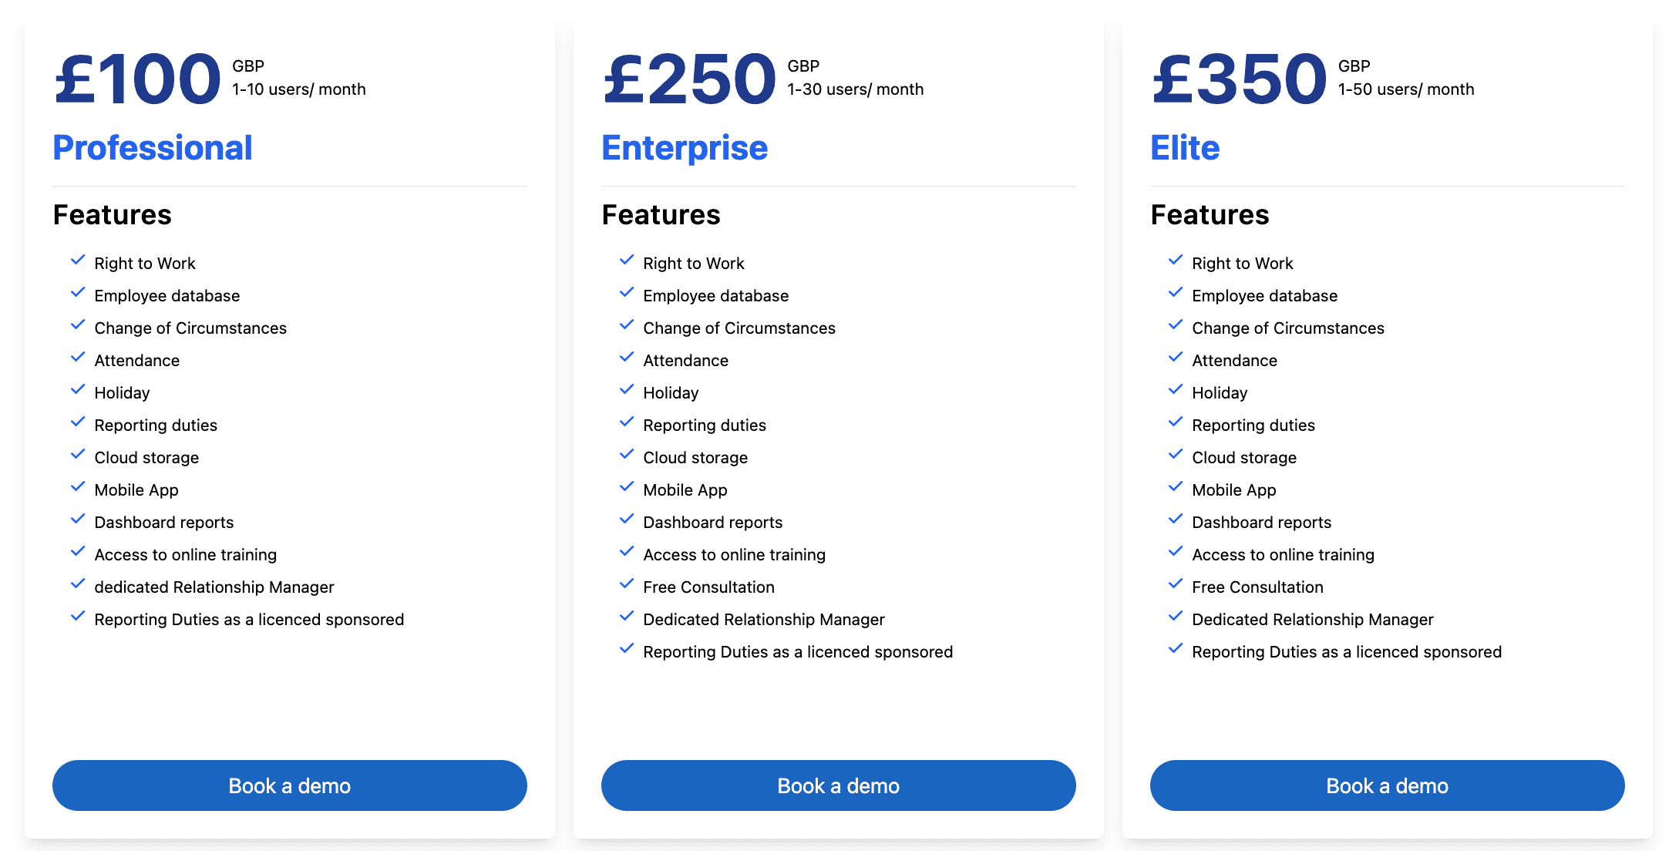Viewport: 1679px width, 851px height.
Task: Click Book a demo for the Enterprise plan
Action: [x=838, y=785]
